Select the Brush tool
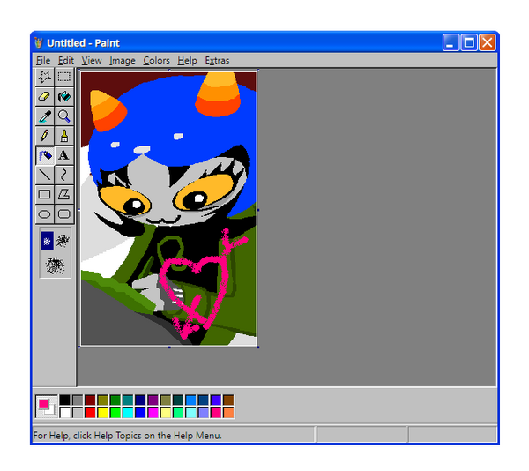The image size is (529, 471). (x=64, y=136)
